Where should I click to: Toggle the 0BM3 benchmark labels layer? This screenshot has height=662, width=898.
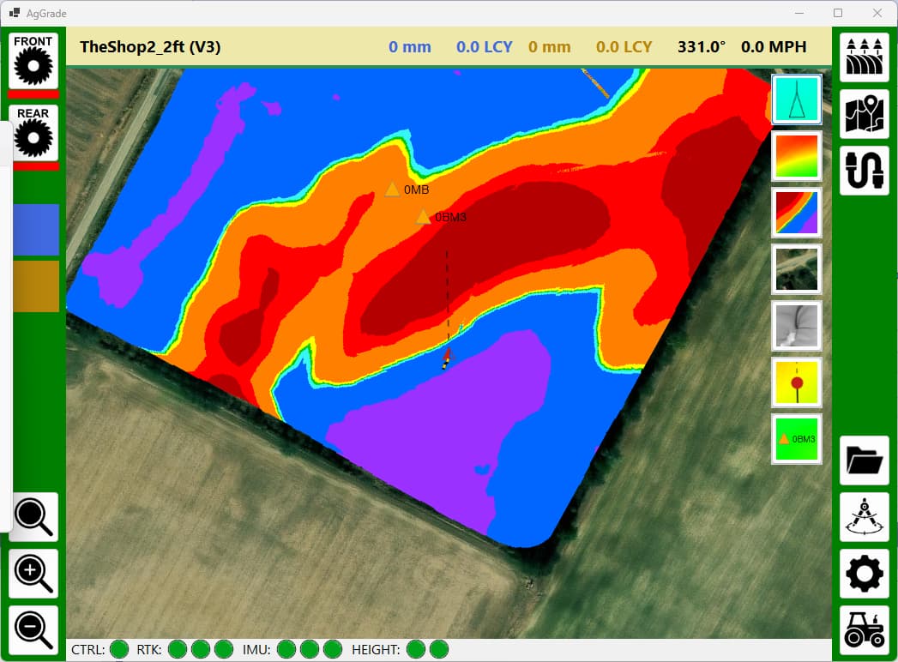[x=797, y=438]
